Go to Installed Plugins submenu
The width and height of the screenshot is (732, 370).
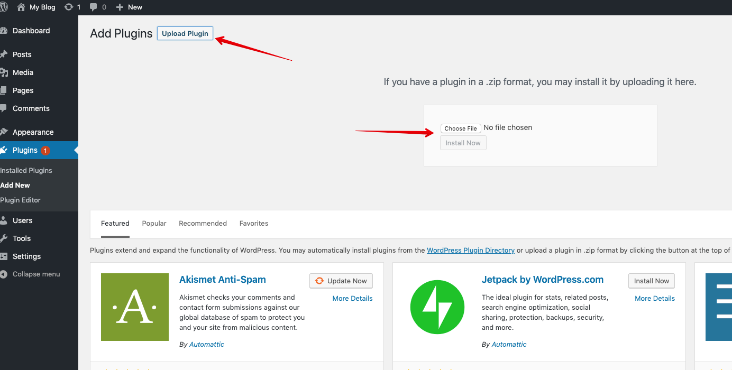[x=26, y=171]
